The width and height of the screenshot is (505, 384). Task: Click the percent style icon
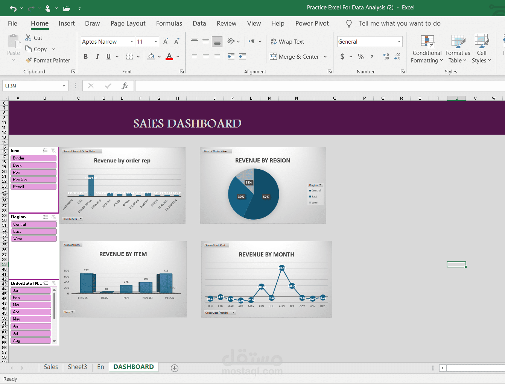coord(360,56)
